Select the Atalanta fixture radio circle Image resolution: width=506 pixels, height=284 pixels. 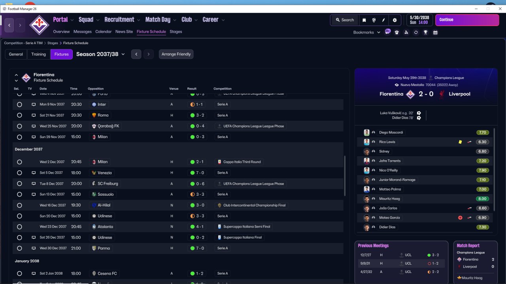click(x=19, y=227)
